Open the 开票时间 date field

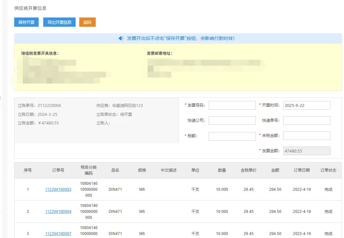307,105
